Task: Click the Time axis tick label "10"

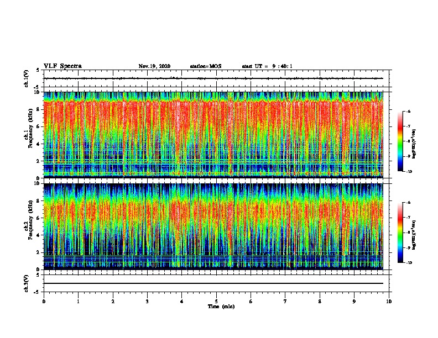Action: pyautogui.click(x=389, y=302)
